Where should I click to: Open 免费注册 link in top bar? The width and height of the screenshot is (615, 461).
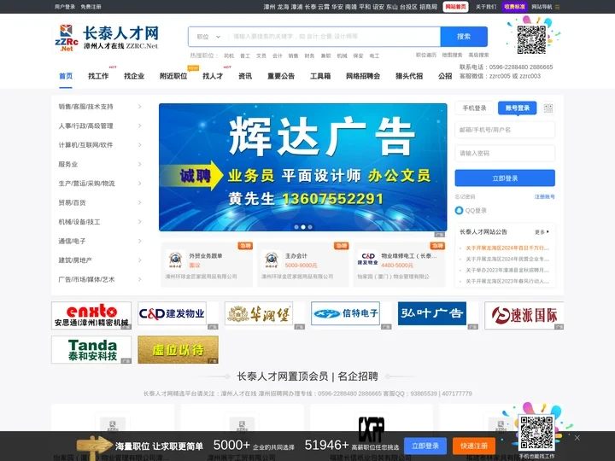click(x=91, y=7)
